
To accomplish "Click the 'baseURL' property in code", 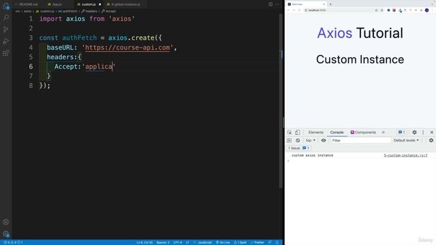I will pyautogui.click(x=60, y=48).
